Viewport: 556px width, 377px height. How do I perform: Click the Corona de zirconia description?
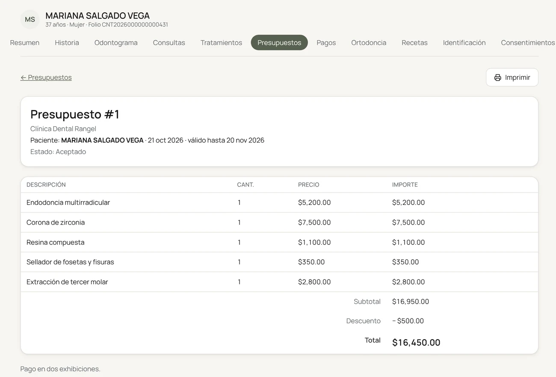[x=56, y=223]
